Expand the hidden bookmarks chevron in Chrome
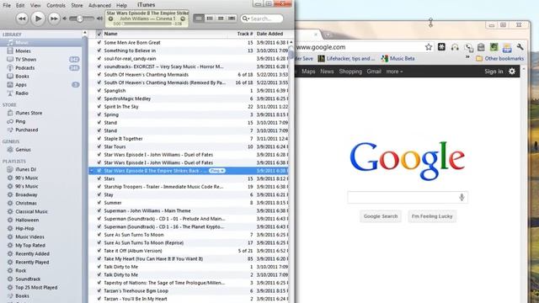The width and height of the screenshot is (539, 303). pyautogui.click(x=467, y=57)
